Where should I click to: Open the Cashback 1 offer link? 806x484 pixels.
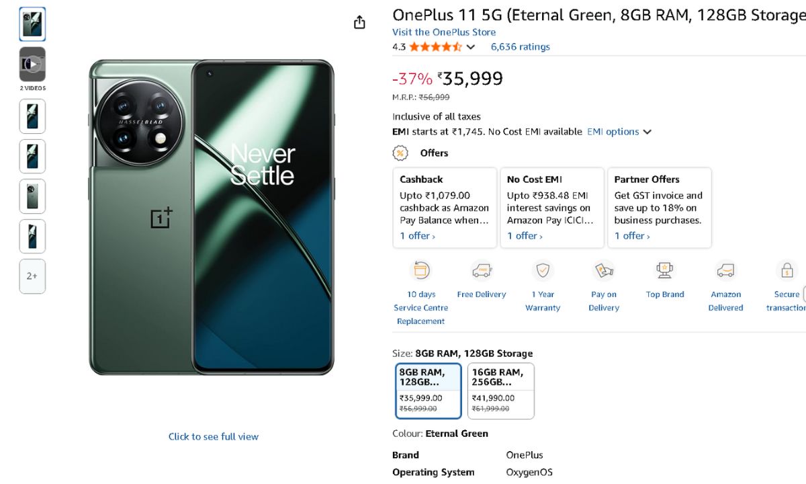[417, 236]
